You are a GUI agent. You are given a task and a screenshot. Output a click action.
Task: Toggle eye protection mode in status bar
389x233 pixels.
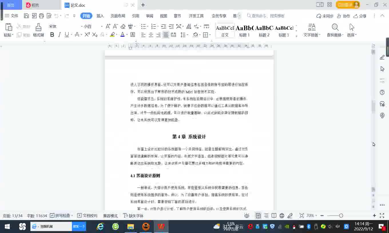tap(247, 216)
